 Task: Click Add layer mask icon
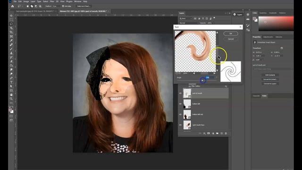(209, 133)
